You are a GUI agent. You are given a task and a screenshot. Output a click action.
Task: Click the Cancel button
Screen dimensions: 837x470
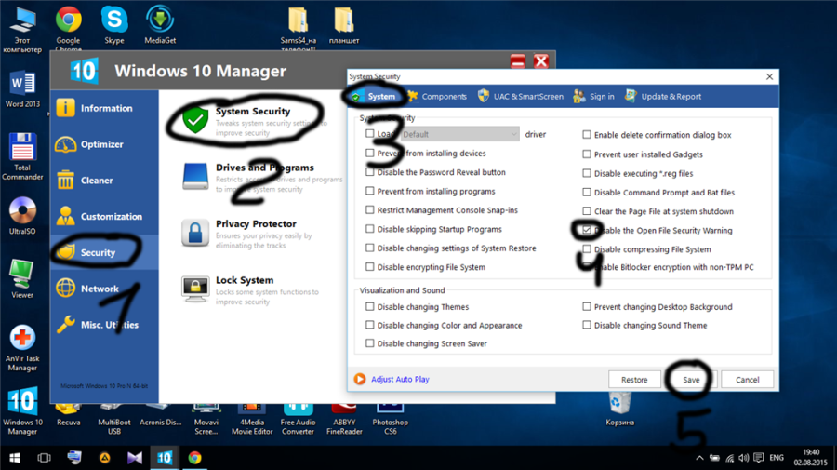point(748,379)
